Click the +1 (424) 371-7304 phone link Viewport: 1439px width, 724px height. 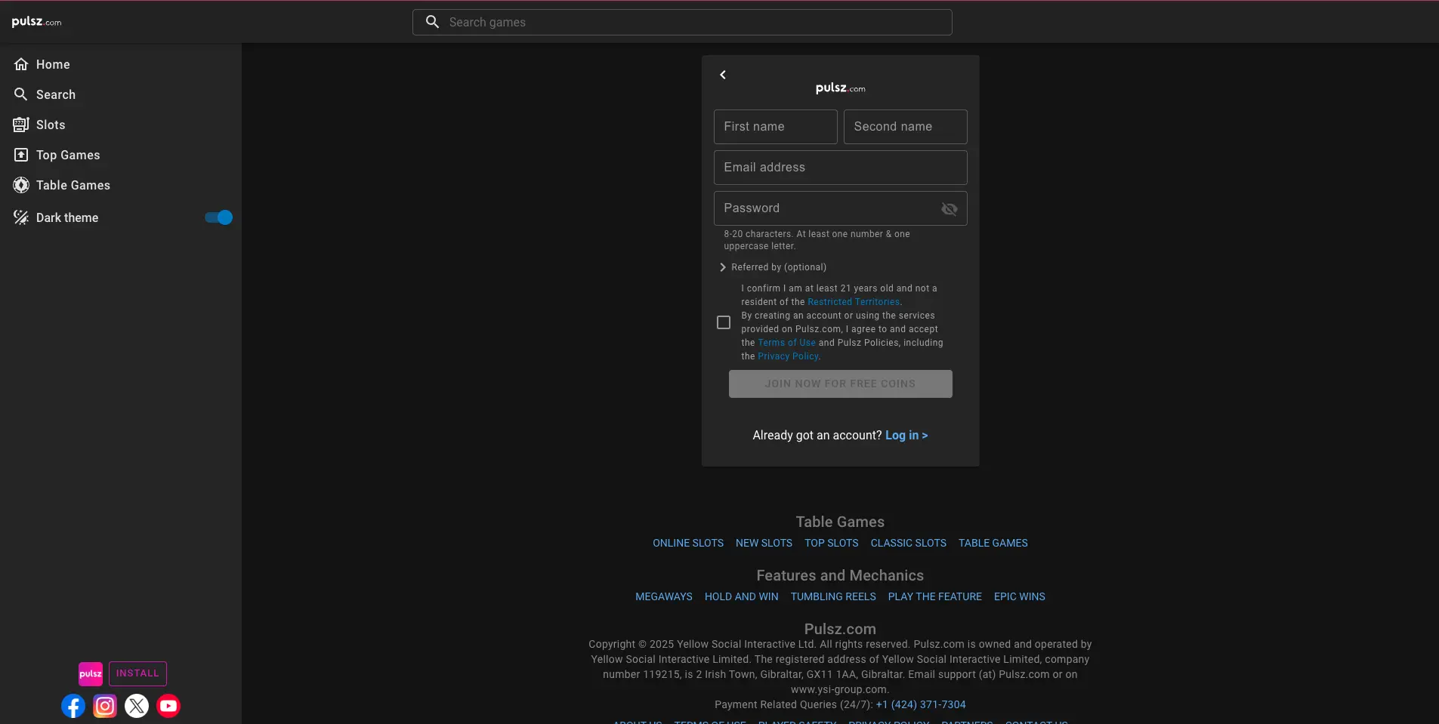tap(920, 704)
